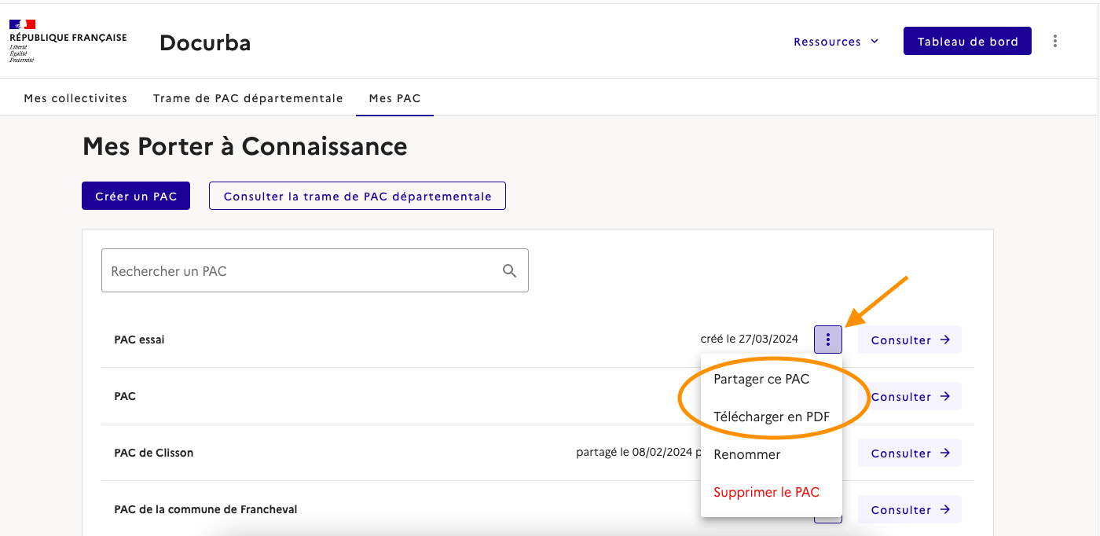
Task: Click Consulter for PAC de Clisson
Action: point(909,453)
